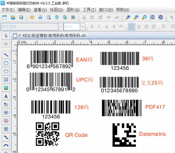The height and width of the screenshot is (153, 175).
Task: Click the 常用条码.zhl document tab
Action: [x=49, y=36]
